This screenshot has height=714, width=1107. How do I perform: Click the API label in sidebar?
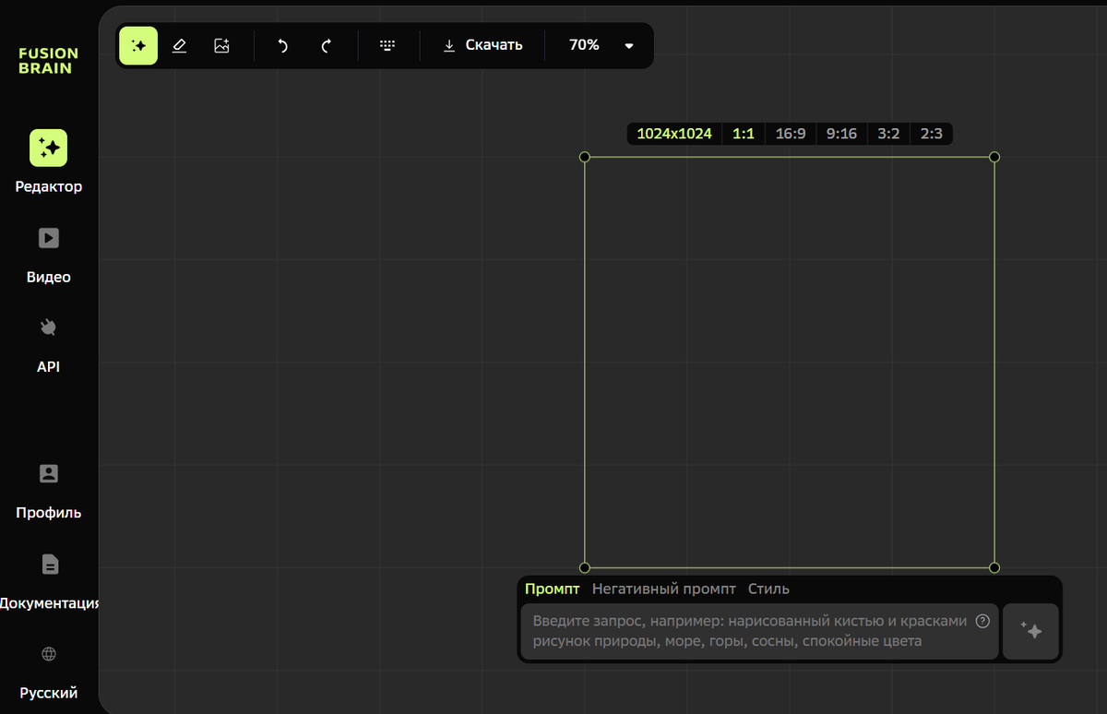pyautogui.click(x=49, y=366)
